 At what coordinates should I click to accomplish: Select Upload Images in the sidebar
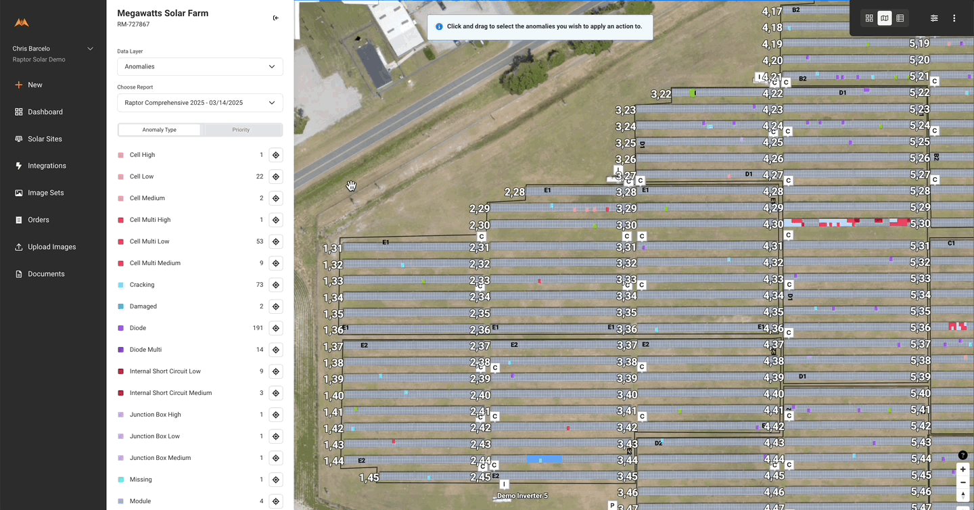pyautogui.click(x=53, y=247)
